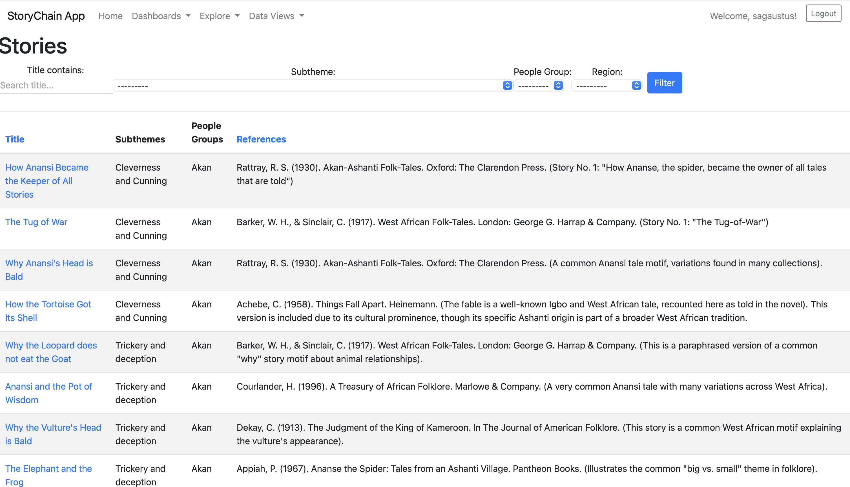Open 'The Tug of War' story
The height and width of the screenshot is (487, 850).
tap(36, 222)
